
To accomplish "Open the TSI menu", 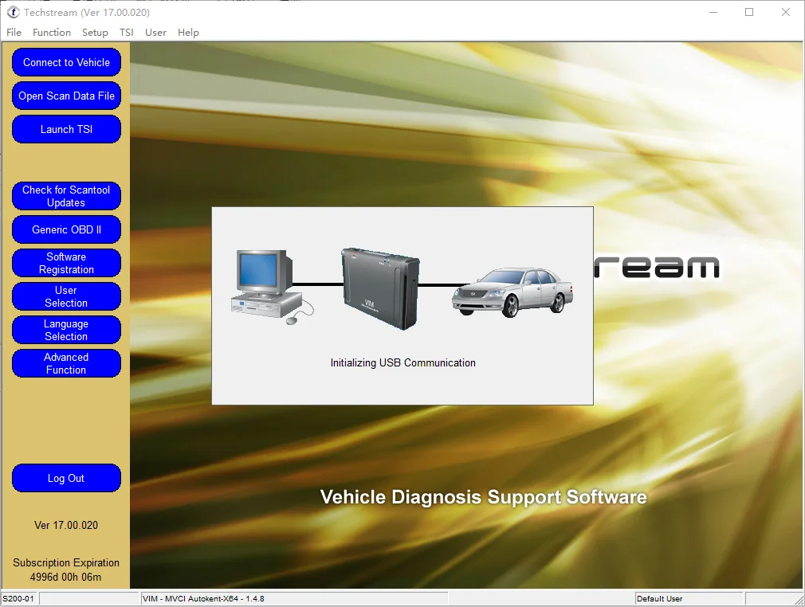I will (x=126, y=33).
